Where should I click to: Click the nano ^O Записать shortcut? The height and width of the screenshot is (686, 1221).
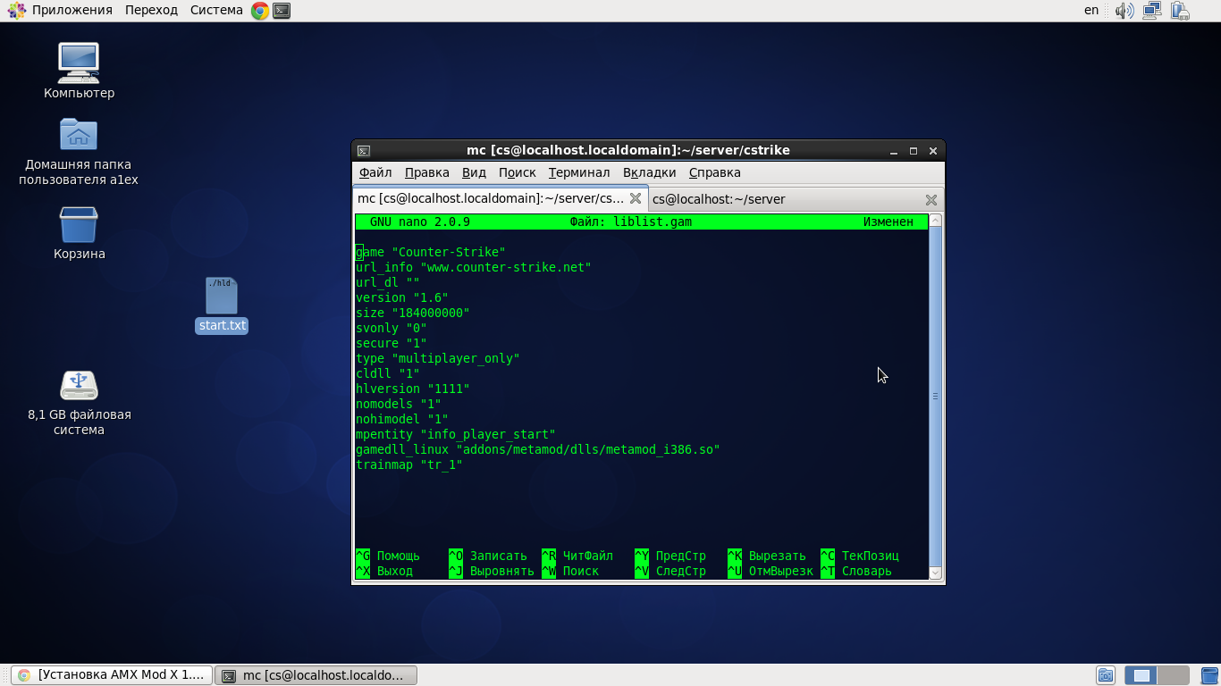488,556
